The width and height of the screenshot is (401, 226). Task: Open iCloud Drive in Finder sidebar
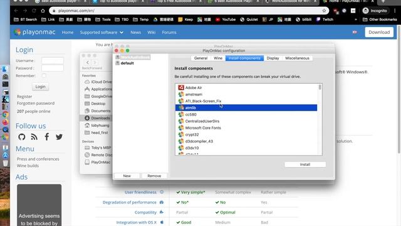(x=98, y=82)
